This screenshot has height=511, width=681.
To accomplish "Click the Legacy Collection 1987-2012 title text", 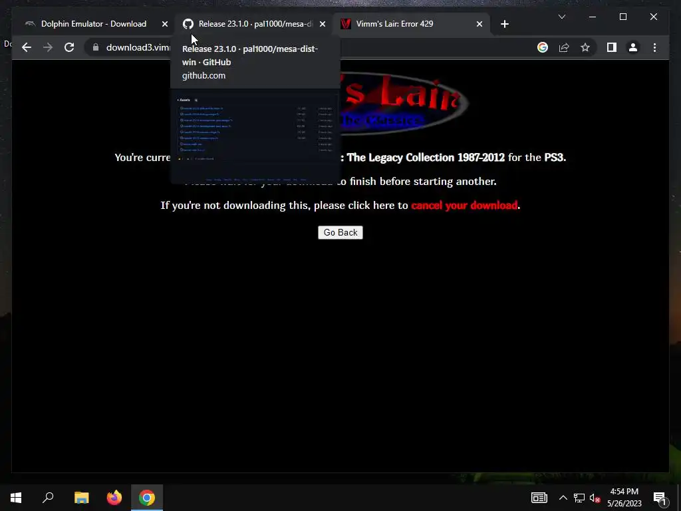I will (x=426, y=157).
